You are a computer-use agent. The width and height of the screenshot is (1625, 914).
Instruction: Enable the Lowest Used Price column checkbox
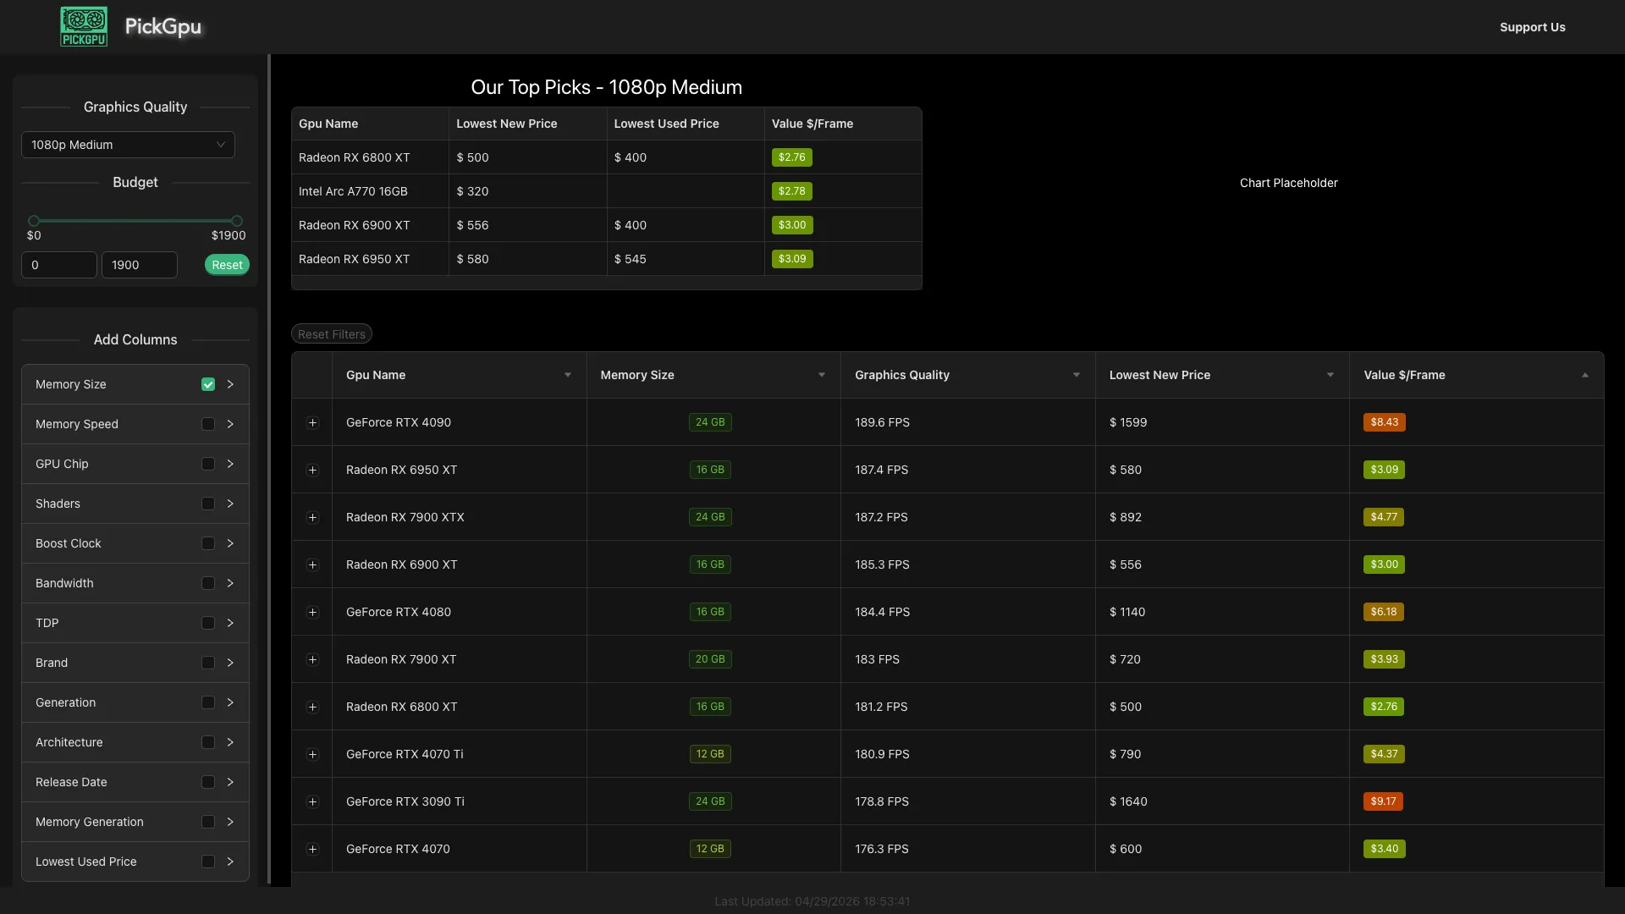(208, 862)
